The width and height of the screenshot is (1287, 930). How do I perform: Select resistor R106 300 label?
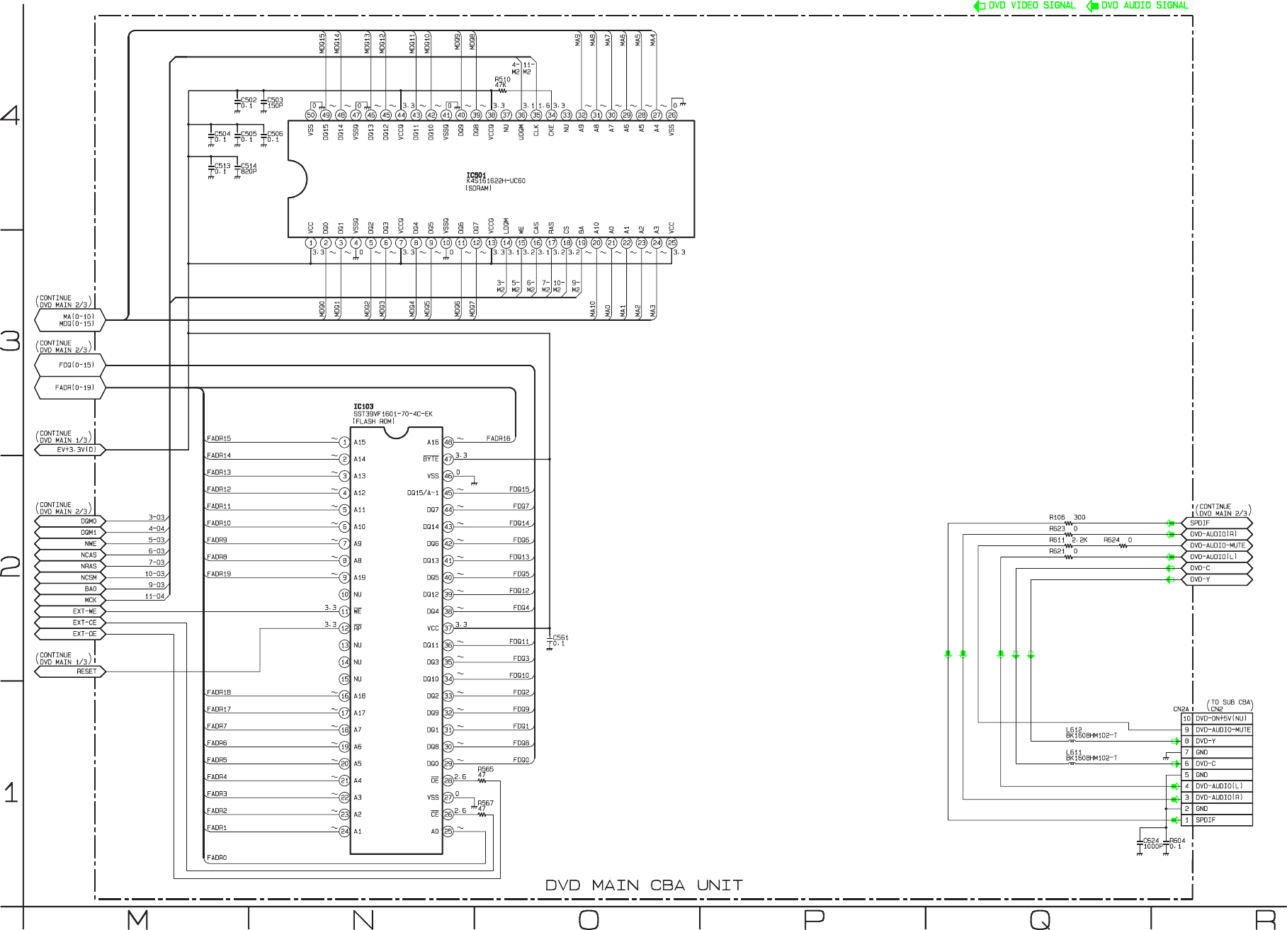point(1067,518)
